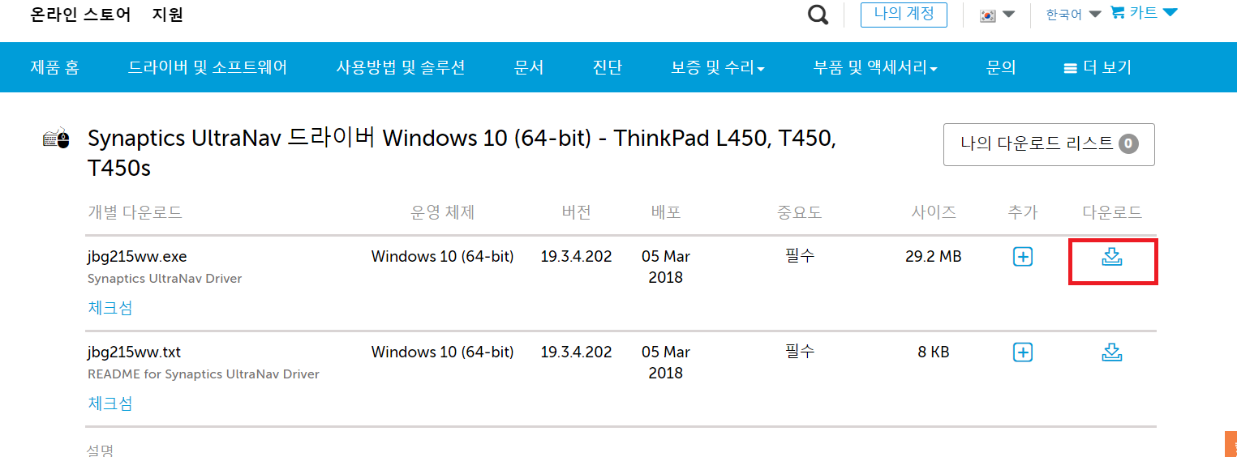1237x457 pixels.
Task: Click the keyboard and mouse driver icon
Action: pyautogui.click(x=56, y=139)
